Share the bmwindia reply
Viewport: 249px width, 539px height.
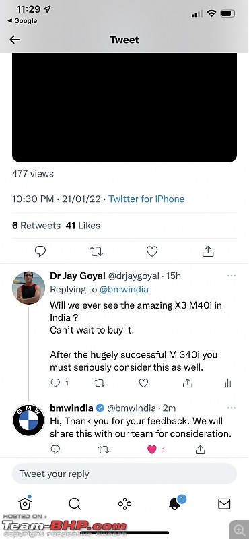(201, 449)
